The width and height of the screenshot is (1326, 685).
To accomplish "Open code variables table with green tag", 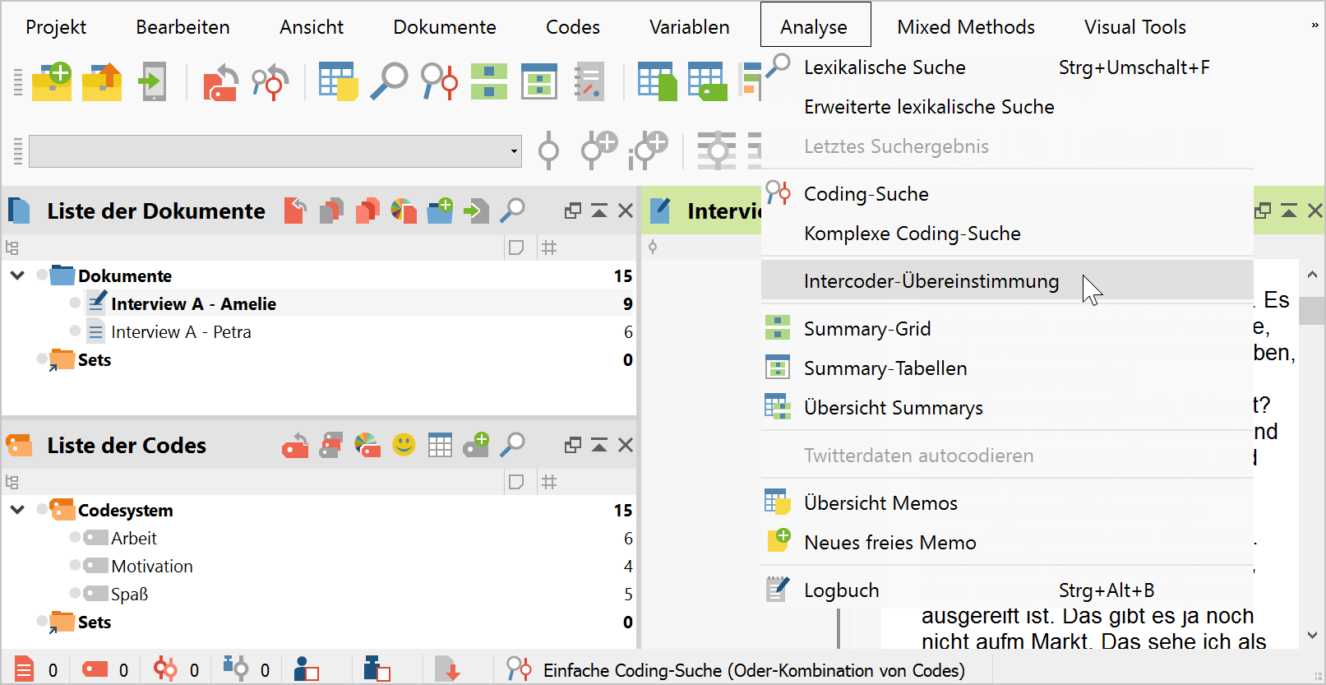I will tap(708, 82).
